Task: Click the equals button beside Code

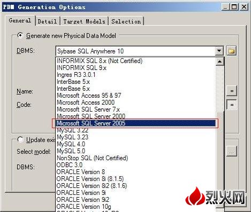Action: [232, 105]
